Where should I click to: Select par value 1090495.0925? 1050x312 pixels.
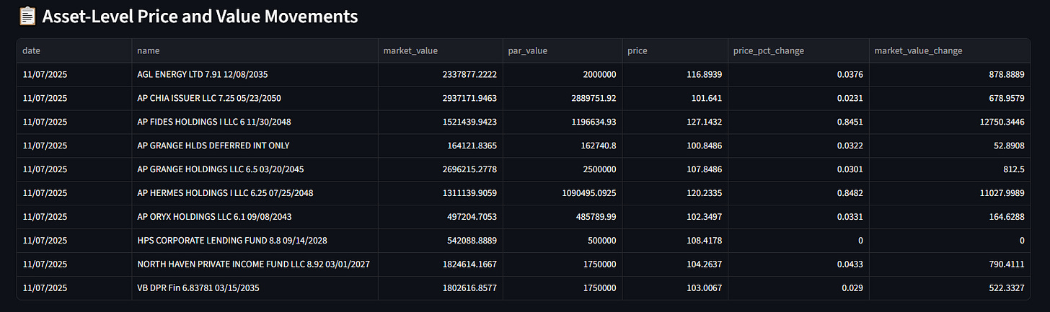562,193
